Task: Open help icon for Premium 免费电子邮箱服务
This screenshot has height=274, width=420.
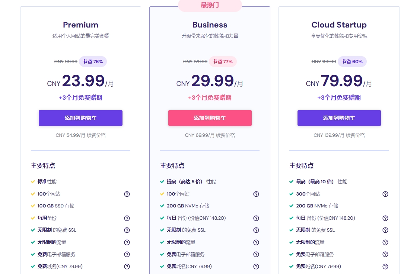Action: point(127,254)
